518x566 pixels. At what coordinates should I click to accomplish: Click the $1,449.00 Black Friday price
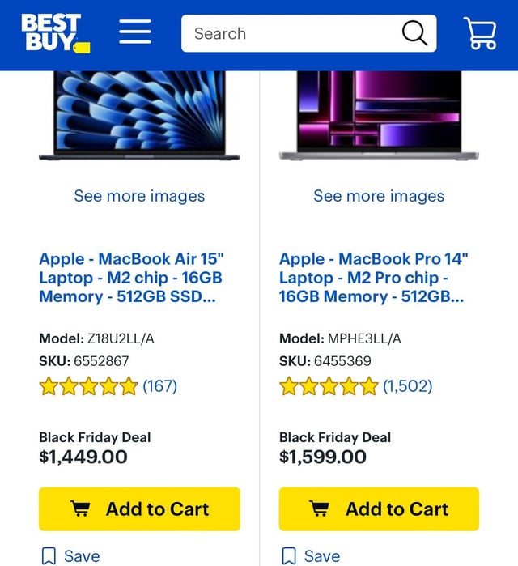pyautogui.click(x=83, y=457)
